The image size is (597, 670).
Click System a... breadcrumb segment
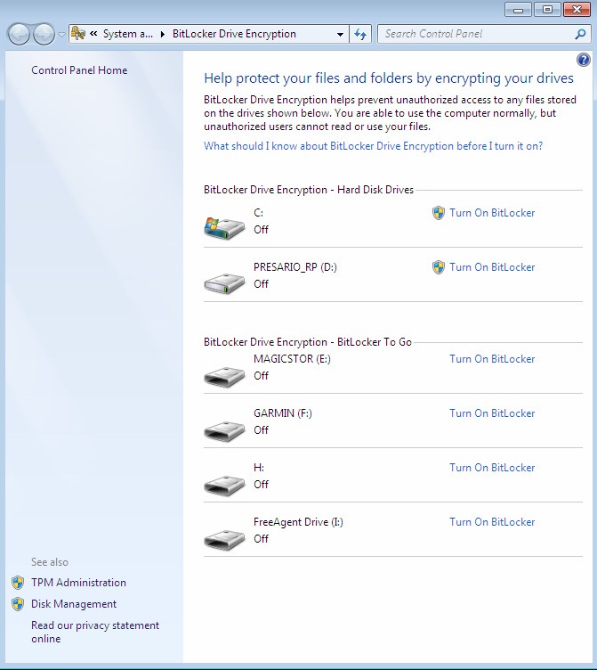coord(128,34)
